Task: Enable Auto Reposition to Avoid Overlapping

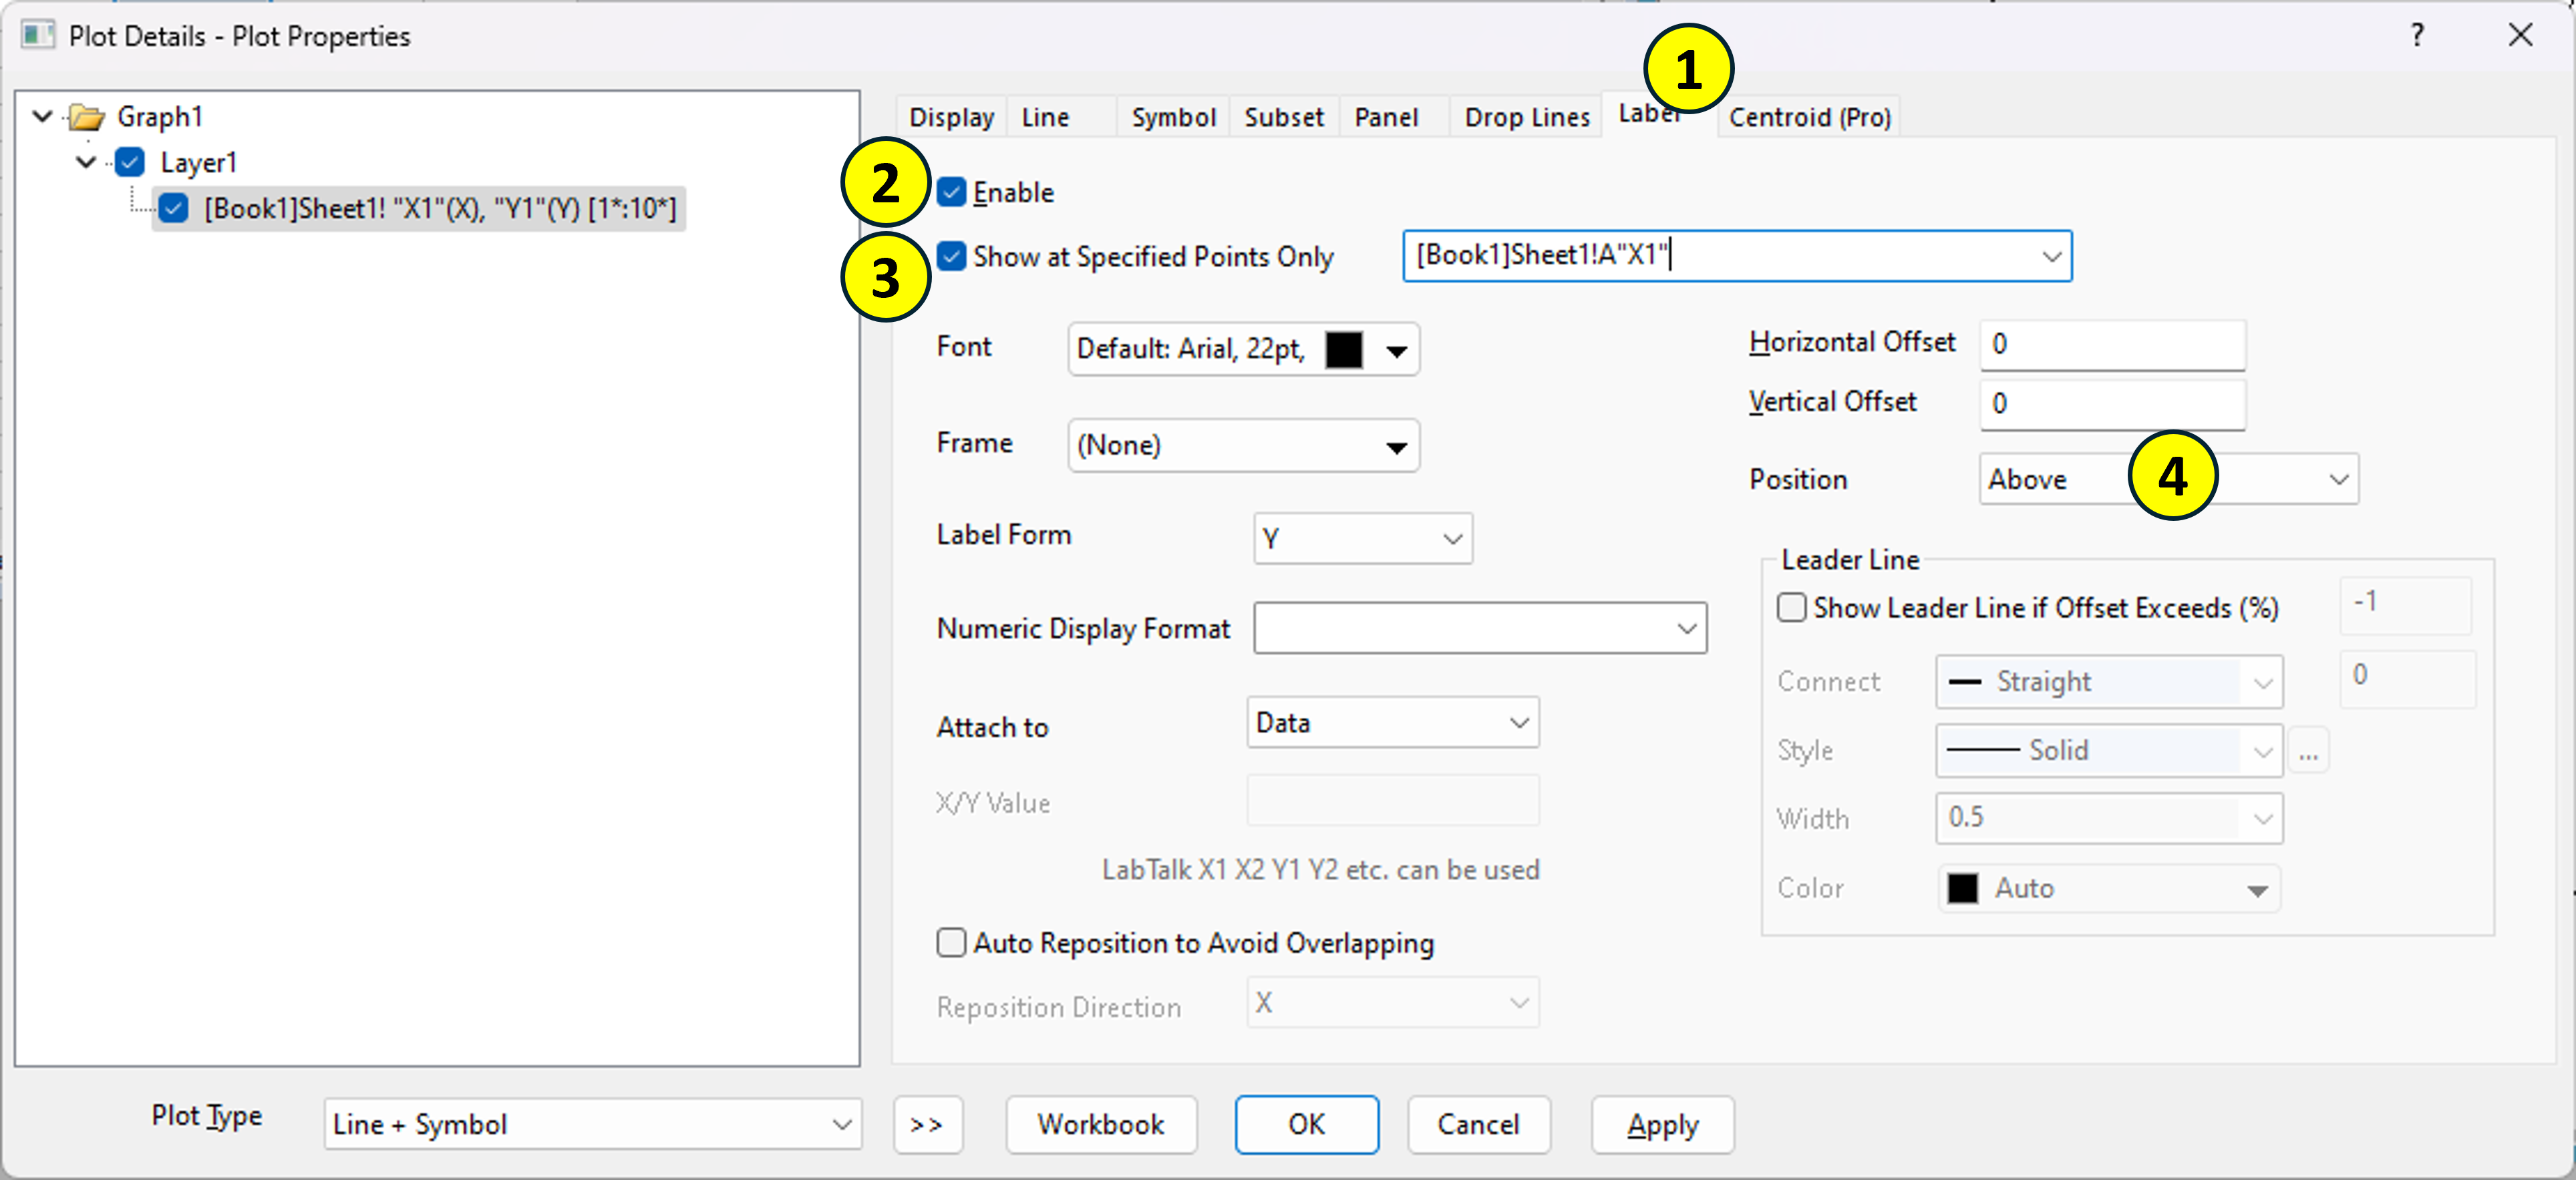Action: [951, 943]
